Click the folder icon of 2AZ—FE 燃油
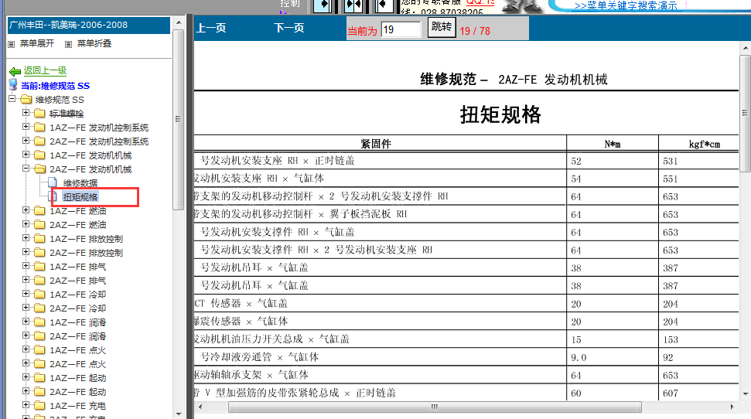 coord(39,225)
